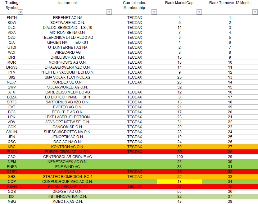Viewport: 258px width, 204px height.
Task: Select the STRATEC BIOMEDICAL EO 1 cell
Action: pos(68,177)
